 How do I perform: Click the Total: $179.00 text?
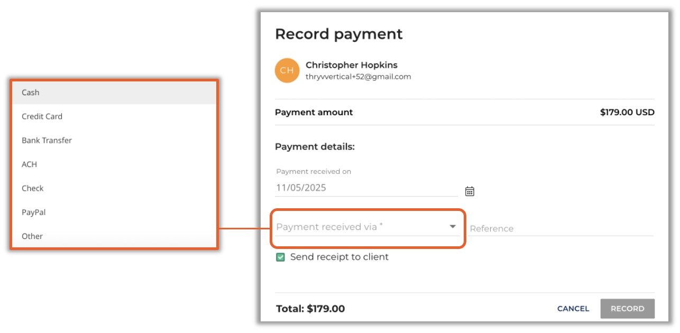(310, 309)
